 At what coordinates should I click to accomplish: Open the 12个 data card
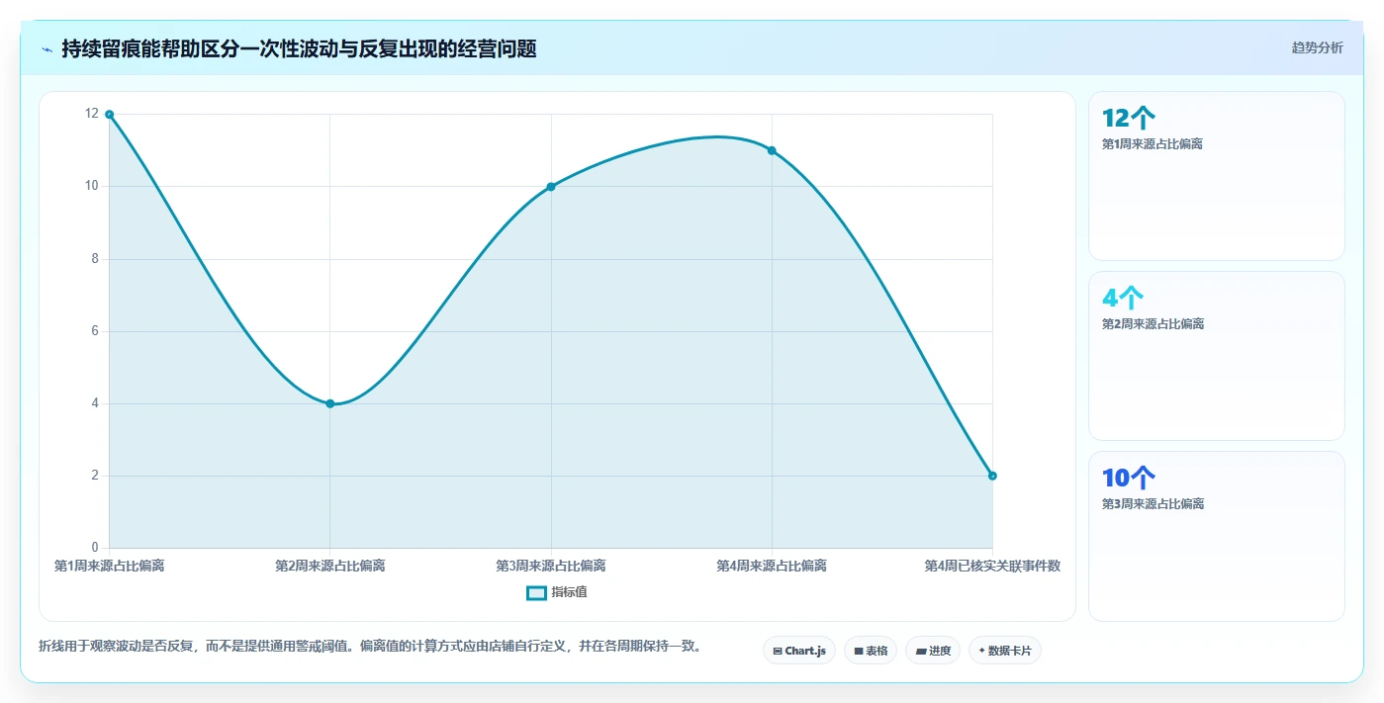(1217, 176)
